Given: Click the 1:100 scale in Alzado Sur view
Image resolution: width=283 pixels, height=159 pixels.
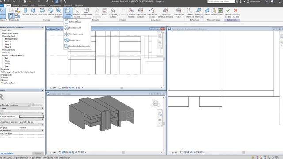Looking at the screenshot, I should pos(53,87).
